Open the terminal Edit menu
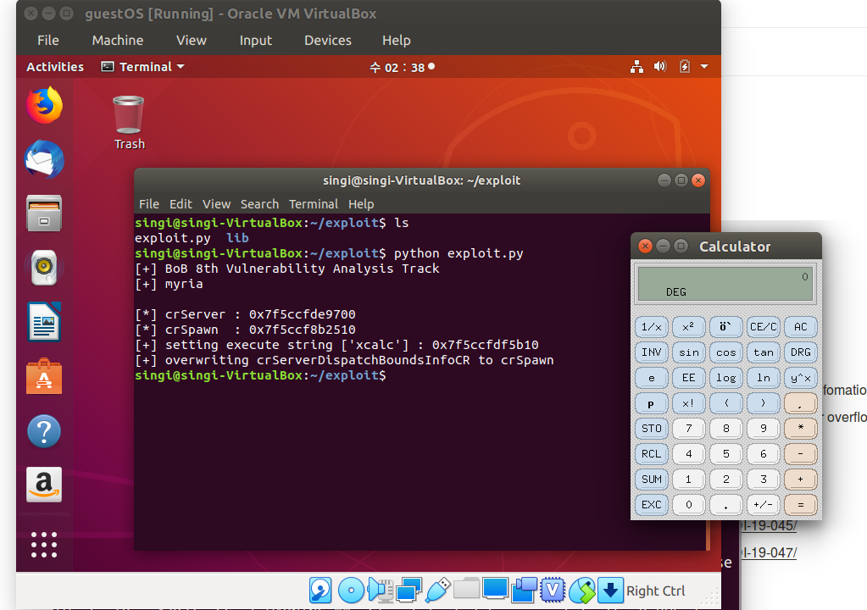Image resolution: width=867 pixels, height=610 pixels. (x=181, y=204)
